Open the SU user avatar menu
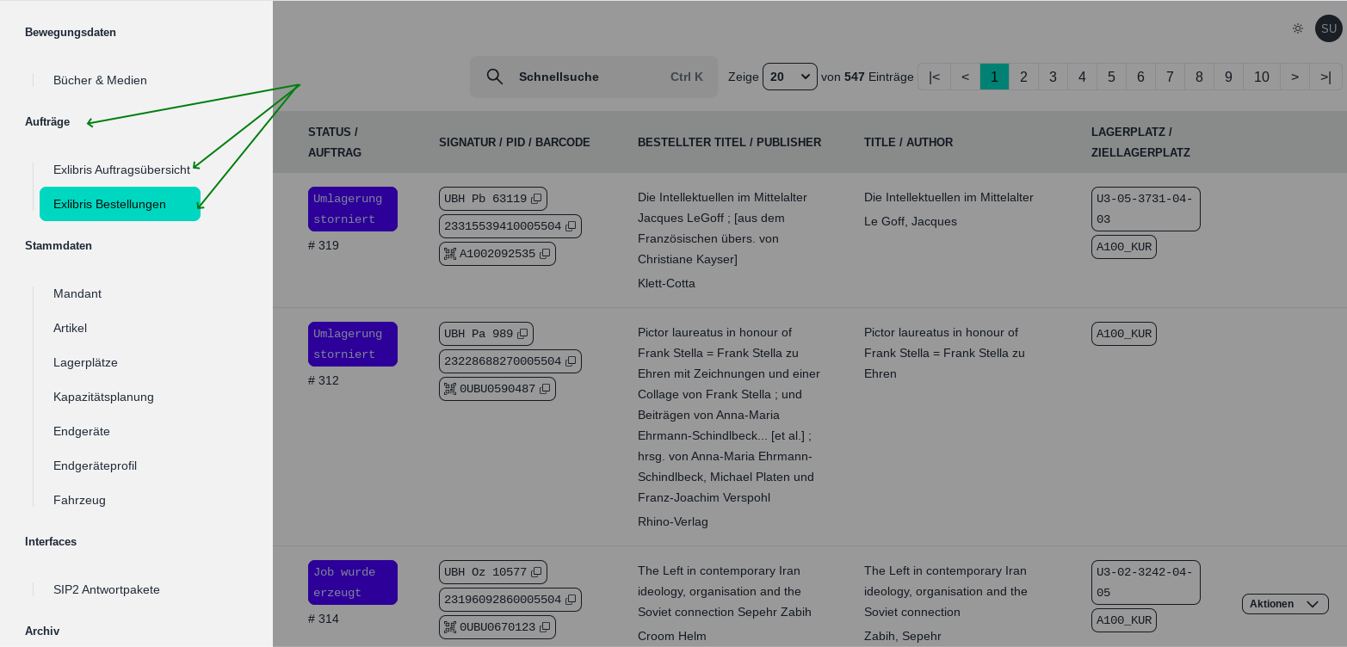Image resolution: width=1347 pixels, height=647 pixels. 1328,28
